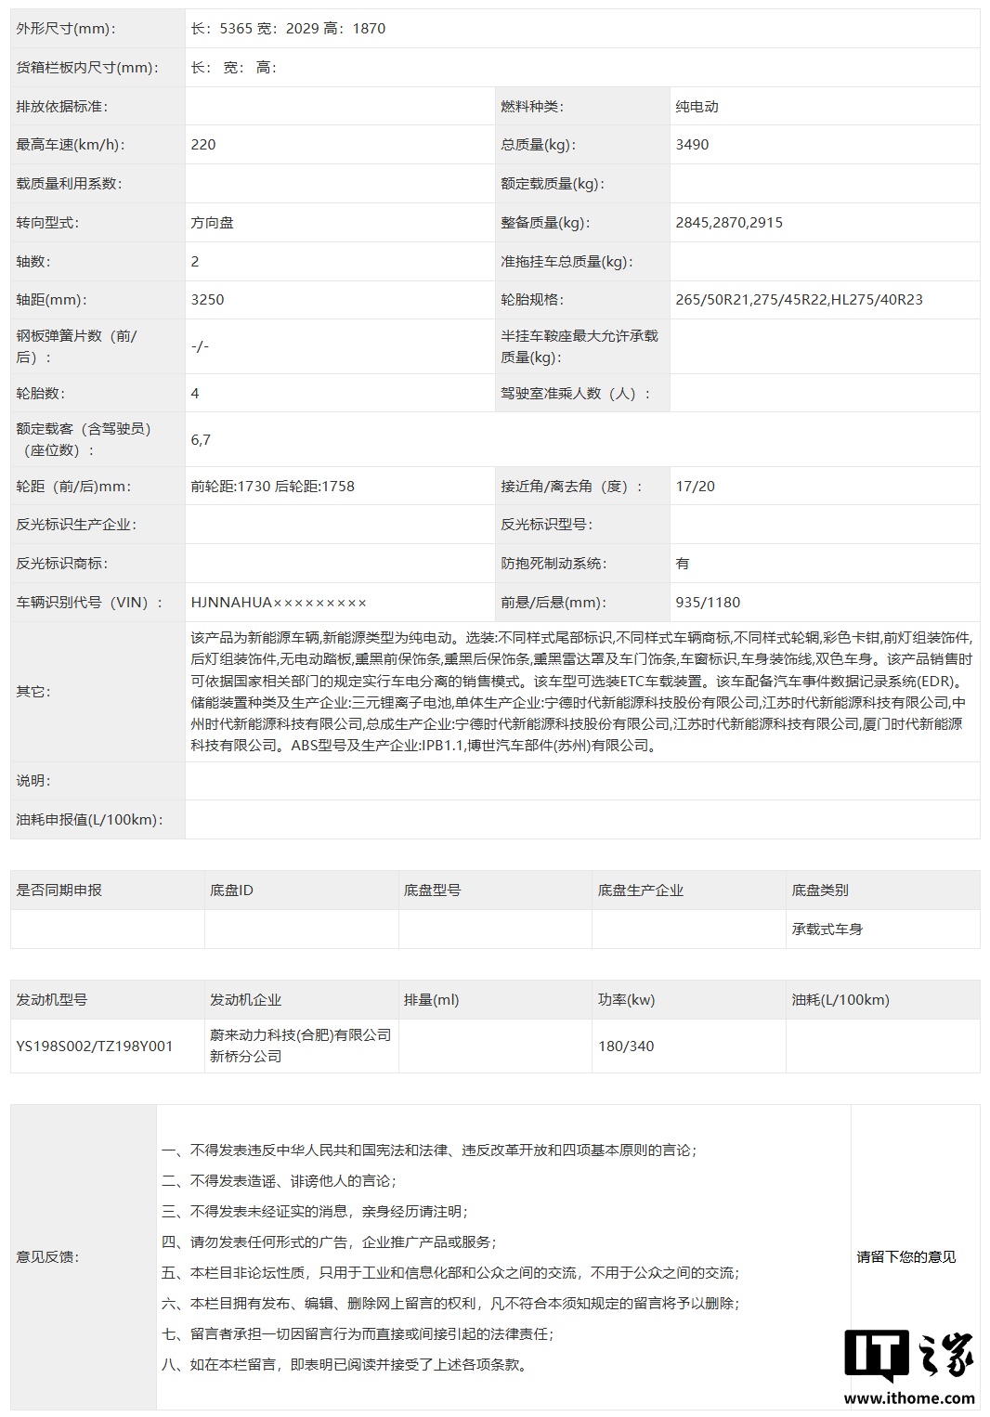Screen dimensions: 990x1417
Task: Select the 意见反馈 row label
Action: pos(47,1256)
